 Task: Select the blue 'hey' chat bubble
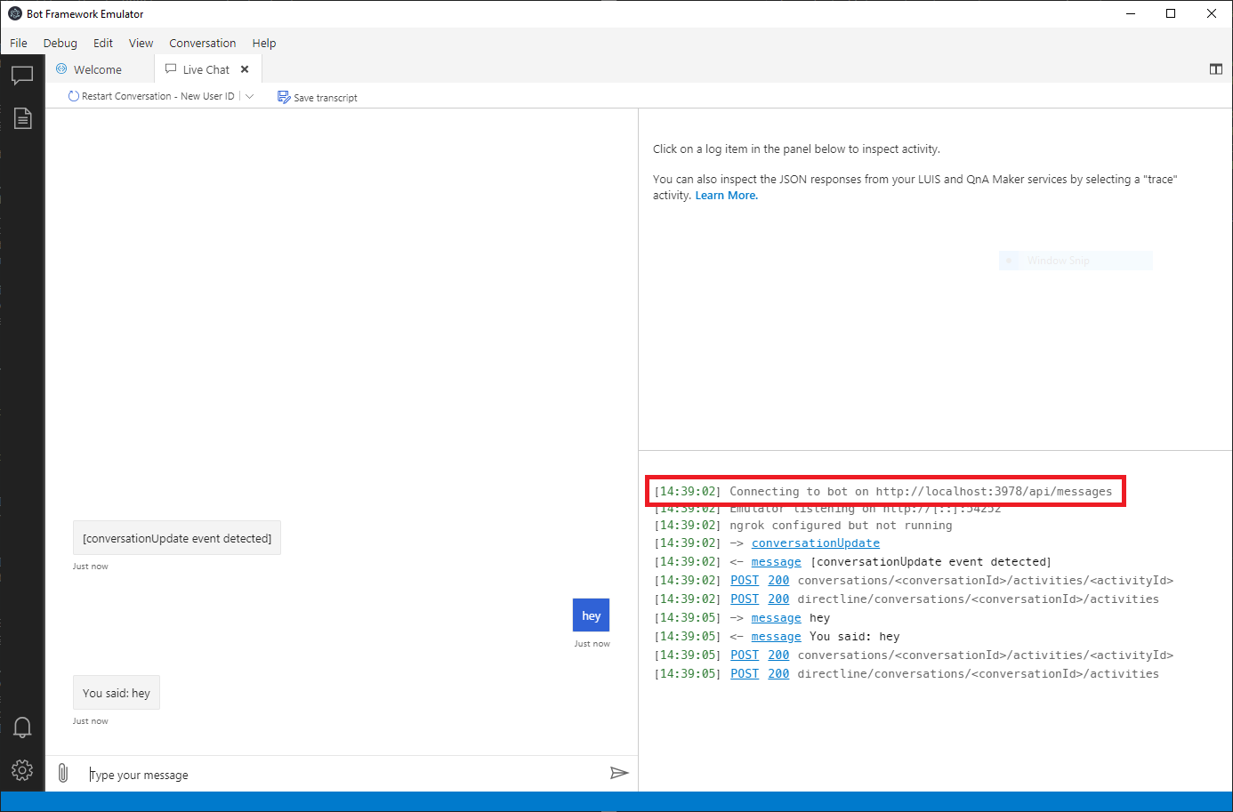(x=592, y=615)
